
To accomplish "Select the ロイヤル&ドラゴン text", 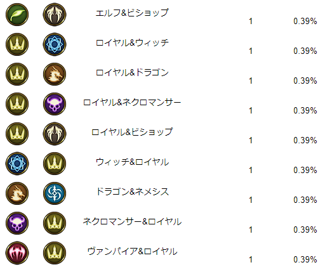I will pos(132,72).
